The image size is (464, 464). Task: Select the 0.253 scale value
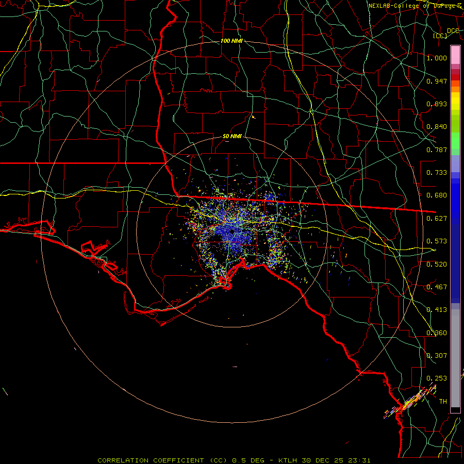(437, 378)
